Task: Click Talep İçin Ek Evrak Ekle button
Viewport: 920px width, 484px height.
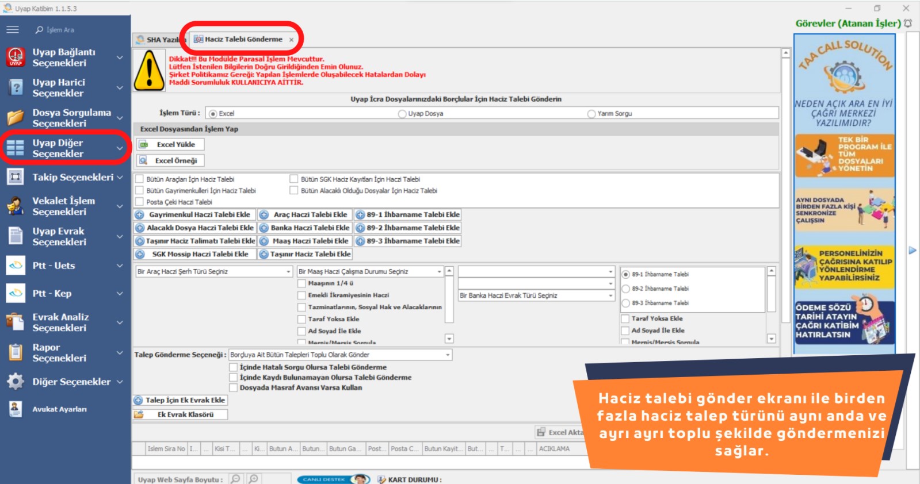Action: [181, 400]
